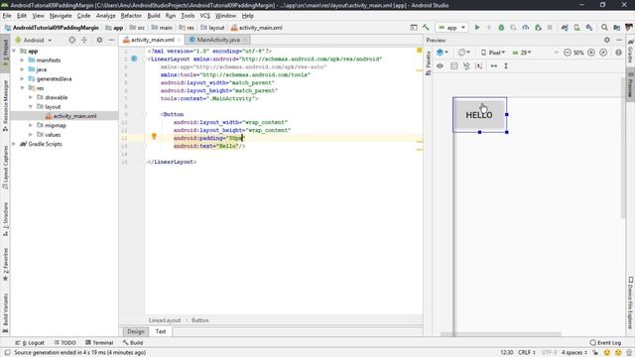Open the VCS menu
This screenshot has height=357, width=635.
tap(205, 16)
